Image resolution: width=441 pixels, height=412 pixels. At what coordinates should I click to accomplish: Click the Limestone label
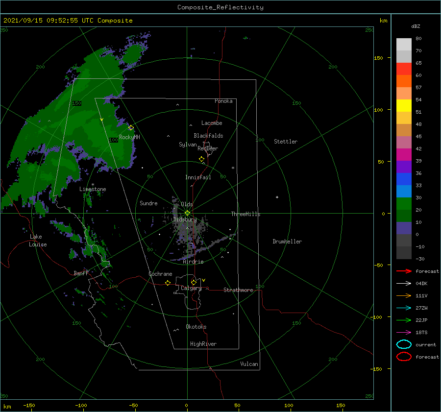click(93, 189)
